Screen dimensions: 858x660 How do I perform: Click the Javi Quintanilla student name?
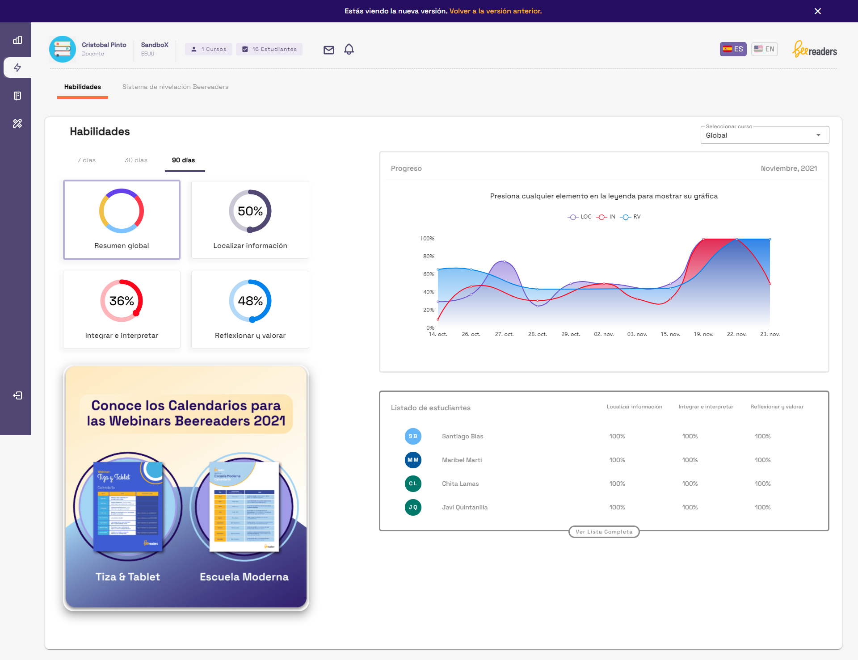(x=465, y=507)
